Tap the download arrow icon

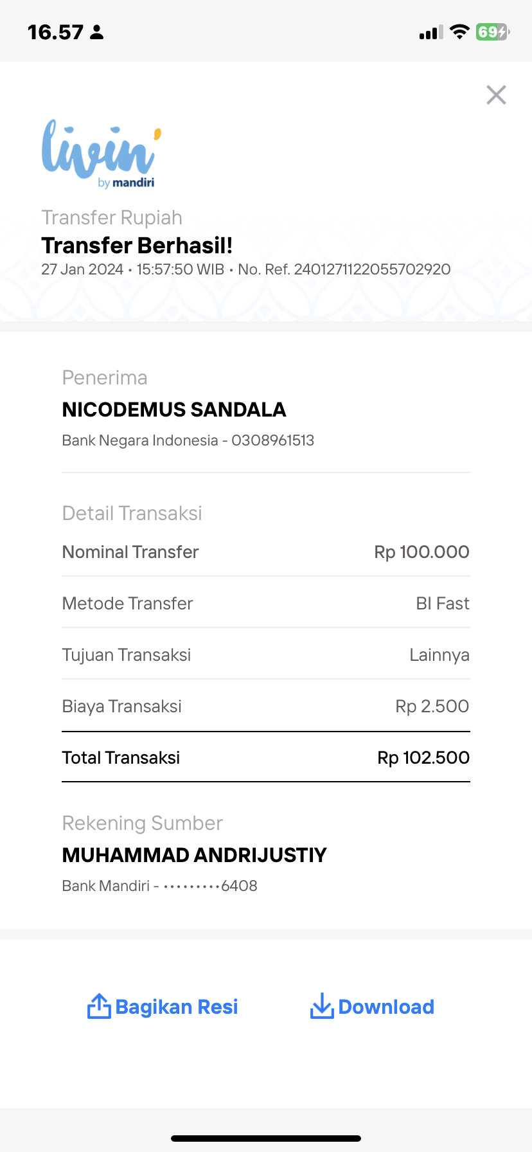[x=321, y=1006]
